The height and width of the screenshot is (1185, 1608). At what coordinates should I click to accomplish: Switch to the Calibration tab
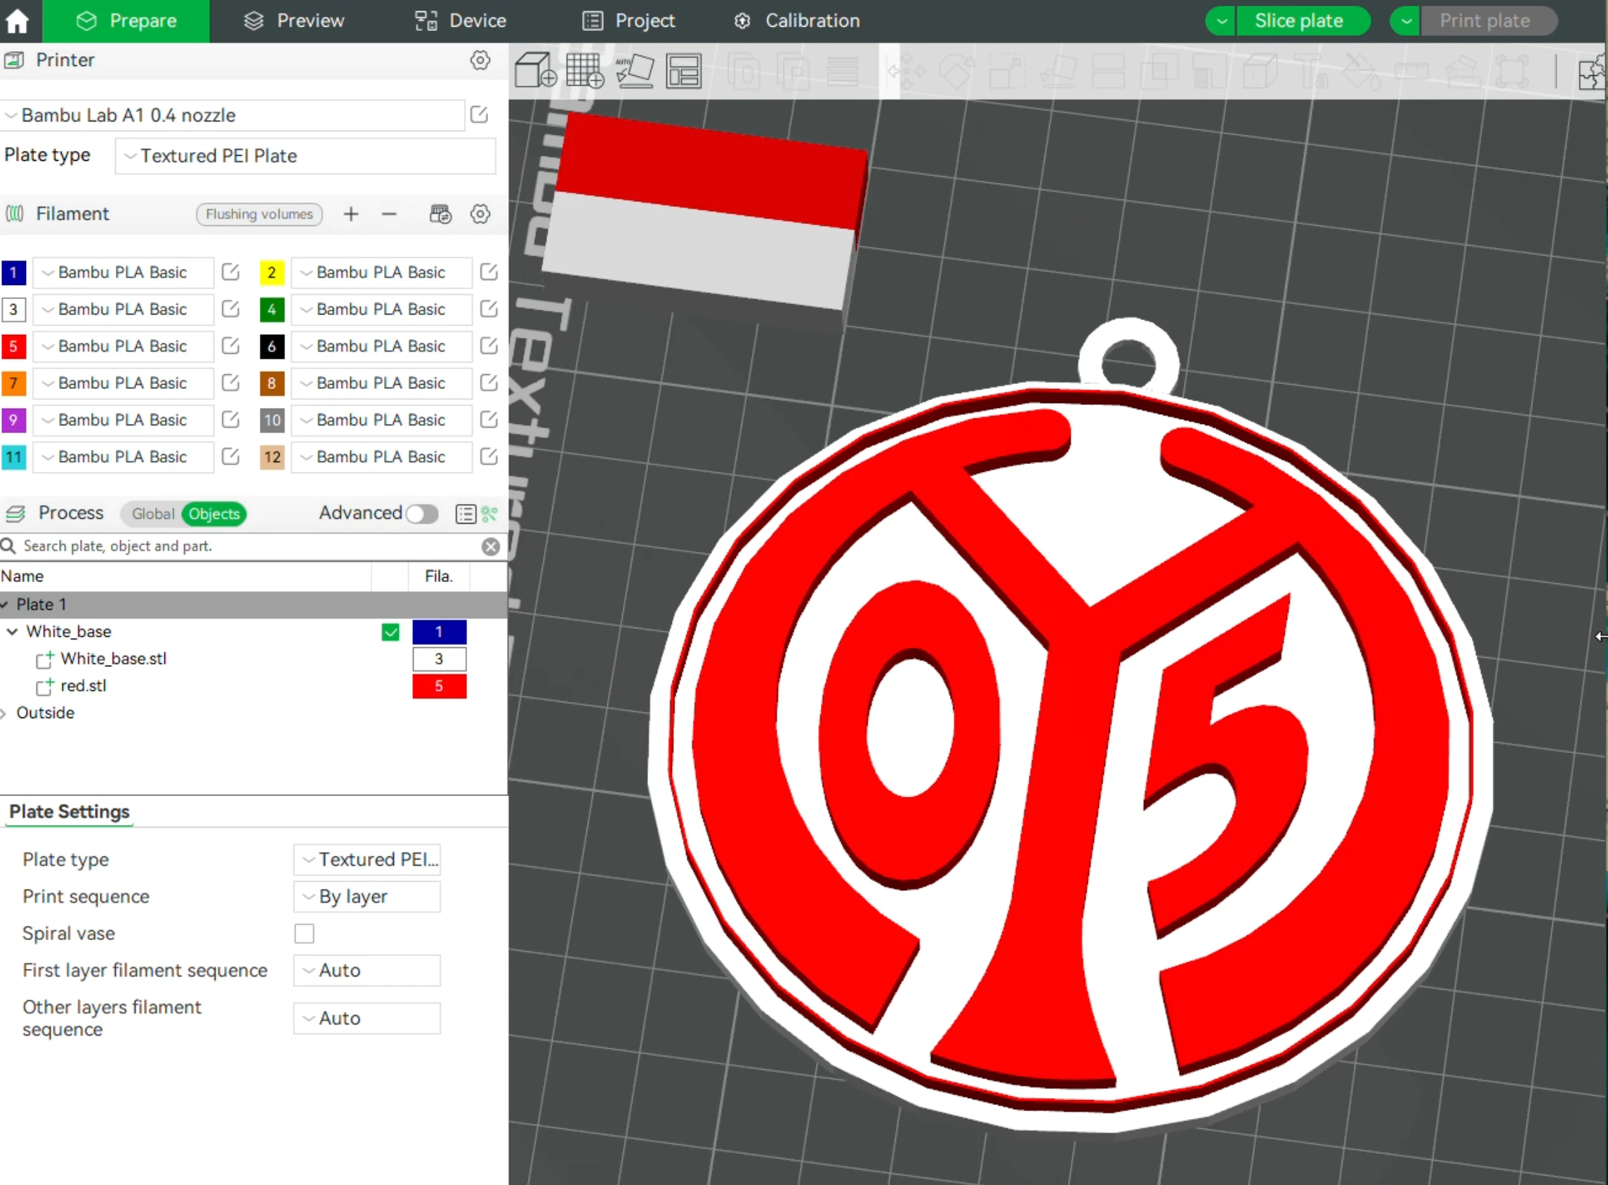point(796,21)
